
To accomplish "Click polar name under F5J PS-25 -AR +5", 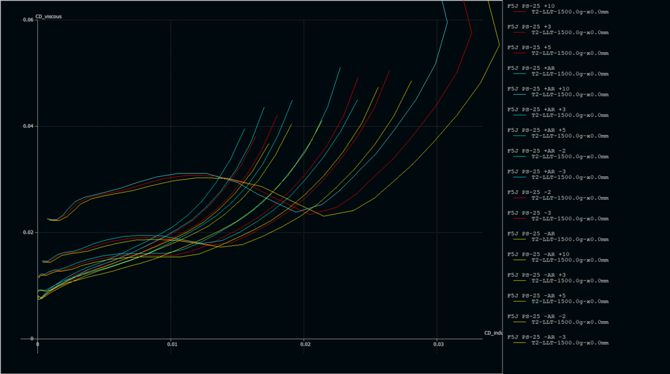I will pyautogui.click(x=569, y=302).
